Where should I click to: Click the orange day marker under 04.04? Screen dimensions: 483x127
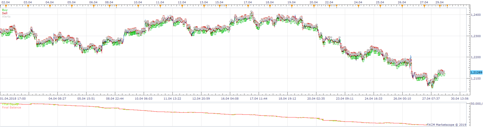[x=50, y=6]
